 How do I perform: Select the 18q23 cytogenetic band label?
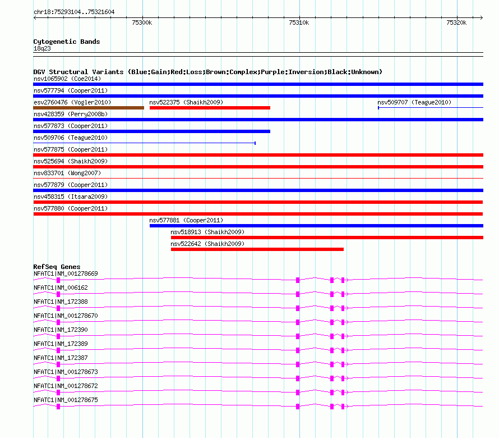pyautogui.click(x=42, y=48)
